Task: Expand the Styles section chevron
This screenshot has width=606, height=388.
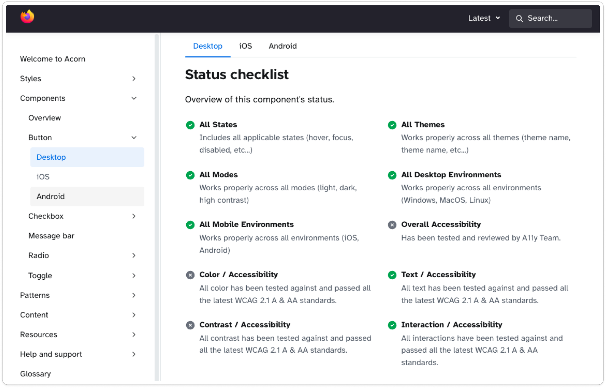Action: click(134, 79)
